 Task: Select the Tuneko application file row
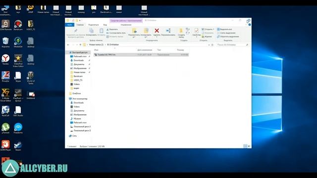[x=141, y=55]
